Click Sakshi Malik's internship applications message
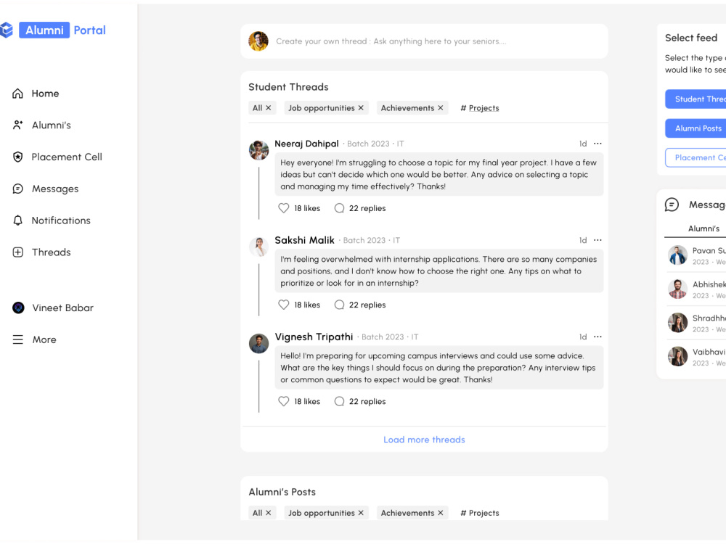Image resolution: width=726 pixels, height=544 pixels. [439, 271]
